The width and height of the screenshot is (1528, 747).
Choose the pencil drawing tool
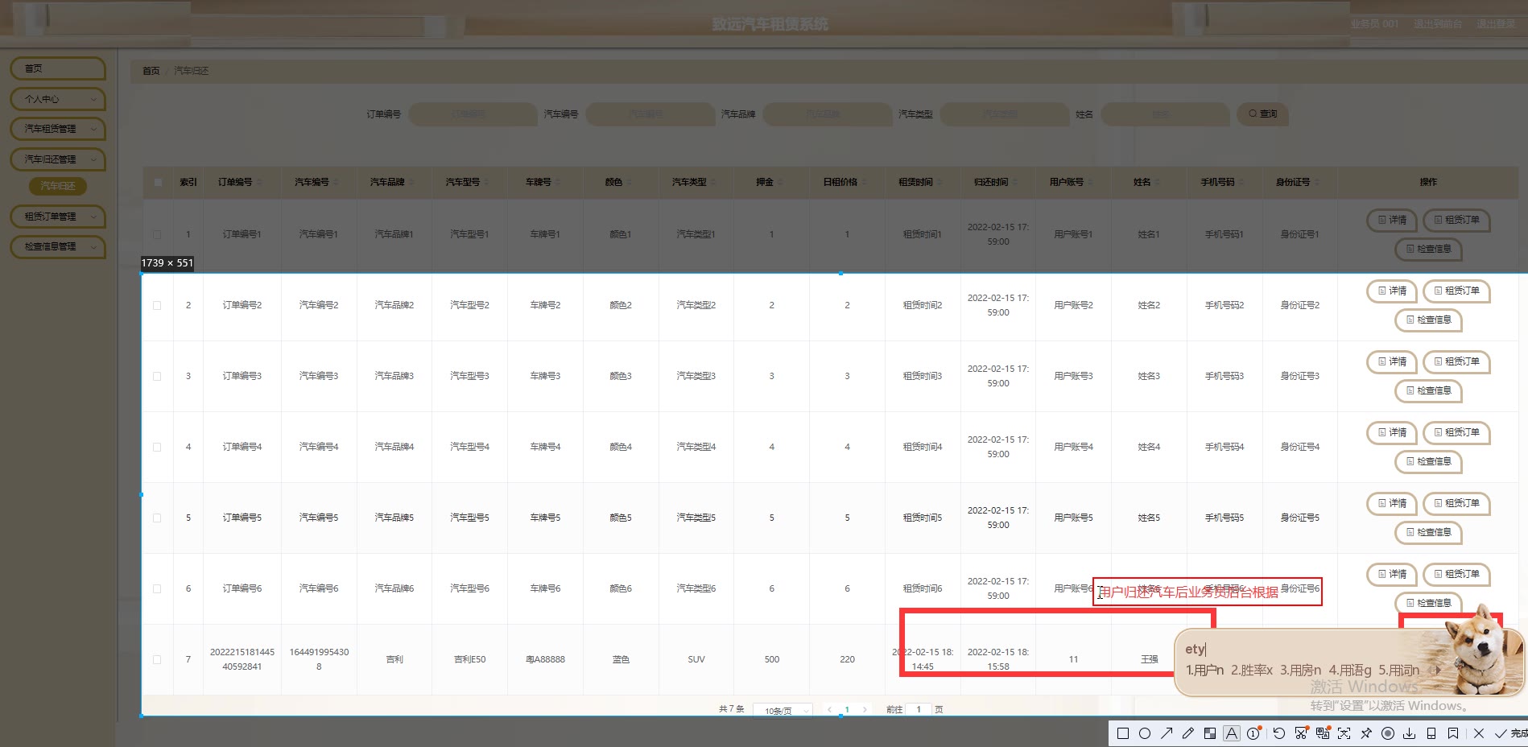pos(1188,733)
